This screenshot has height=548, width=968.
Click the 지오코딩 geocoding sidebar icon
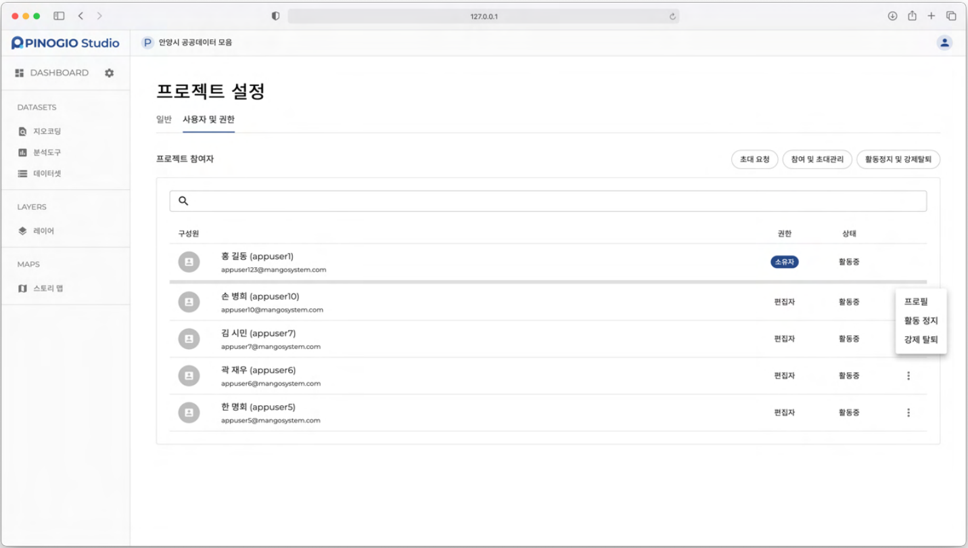(23, 132)
